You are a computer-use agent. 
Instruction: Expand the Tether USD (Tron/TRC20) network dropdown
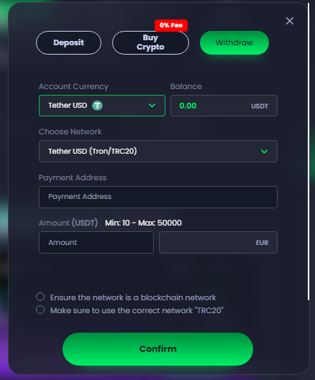[x=158, y=152]
